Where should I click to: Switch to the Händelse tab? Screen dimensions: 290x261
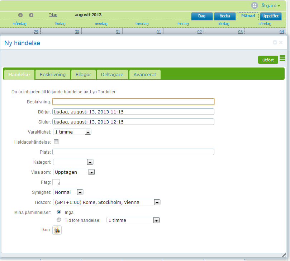point(19,74)
